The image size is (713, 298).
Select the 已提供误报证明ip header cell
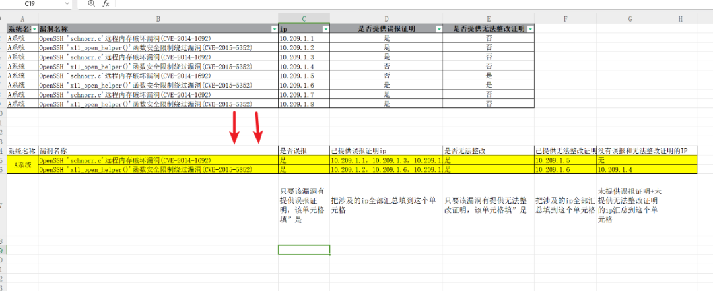coord(386,150)
